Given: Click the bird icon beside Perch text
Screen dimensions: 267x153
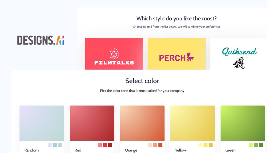Looking at the screenshot, I should [x=190, y=57].
